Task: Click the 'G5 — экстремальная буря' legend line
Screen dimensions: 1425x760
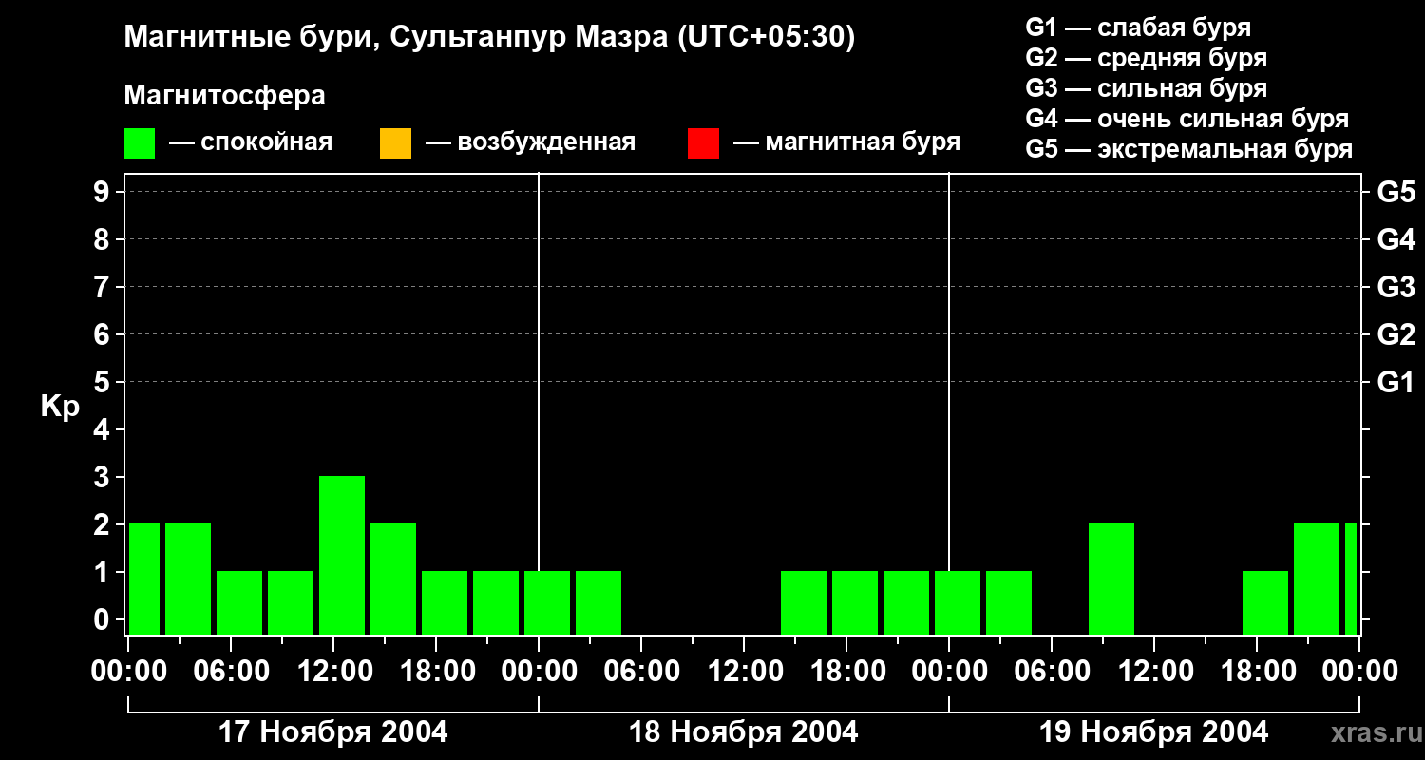Action: coord(1189,149)
